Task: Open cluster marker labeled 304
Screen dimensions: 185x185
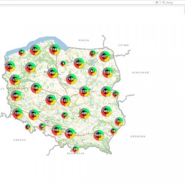Action: (35, 50)
